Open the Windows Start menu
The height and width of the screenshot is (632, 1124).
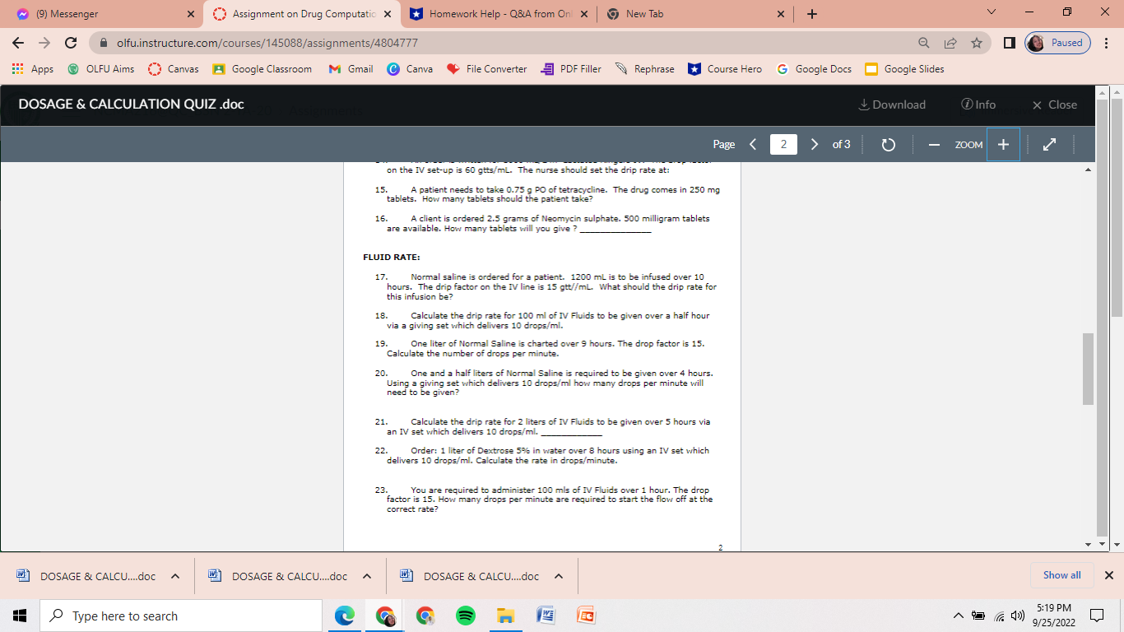(20, 616)
